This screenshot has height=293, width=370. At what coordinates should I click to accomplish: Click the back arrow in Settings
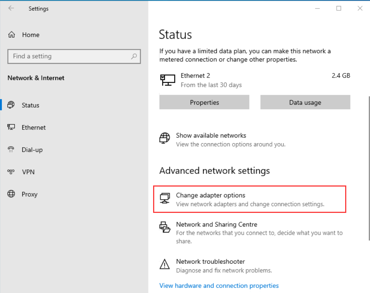(x=11, y=8)
